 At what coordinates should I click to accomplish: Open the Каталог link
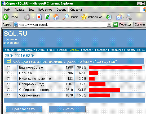[x=88, y=50]
